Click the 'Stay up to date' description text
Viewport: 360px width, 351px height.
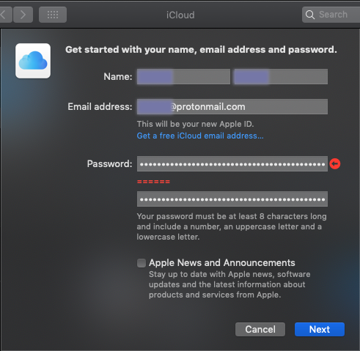pos(229,284)
